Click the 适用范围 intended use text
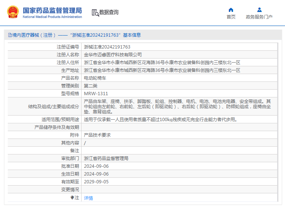This screenshot has width=285, height=210. click(161, 120)
